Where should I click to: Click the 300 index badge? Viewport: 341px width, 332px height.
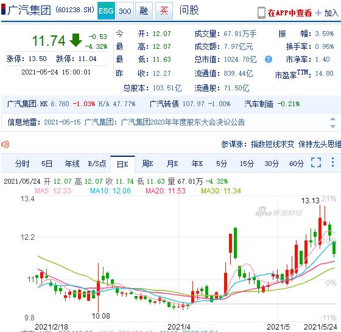click(125, 11)
